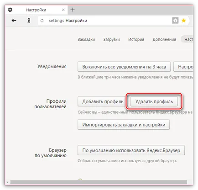Close the Настройки tab

pyautogui.click(x=63, y=10)
